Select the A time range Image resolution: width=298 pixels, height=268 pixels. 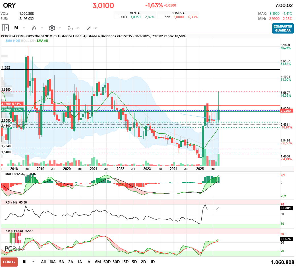click(89, 262)
